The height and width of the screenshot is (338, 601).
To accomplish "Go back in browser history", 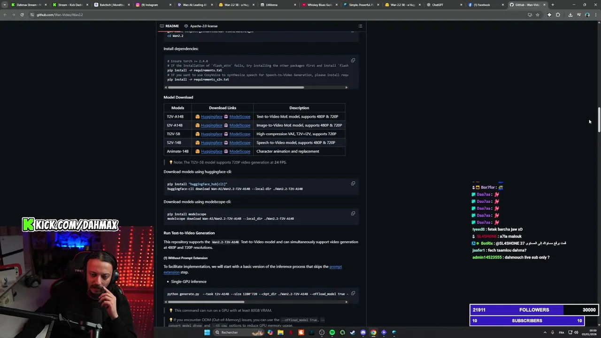I will pos(5,15).
